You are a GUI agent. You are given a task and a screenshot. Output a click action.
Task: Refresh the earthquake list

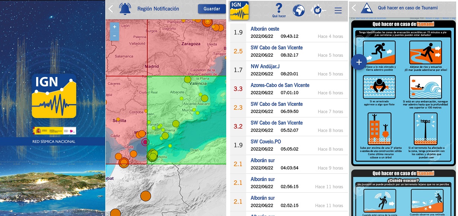point(317,10)
